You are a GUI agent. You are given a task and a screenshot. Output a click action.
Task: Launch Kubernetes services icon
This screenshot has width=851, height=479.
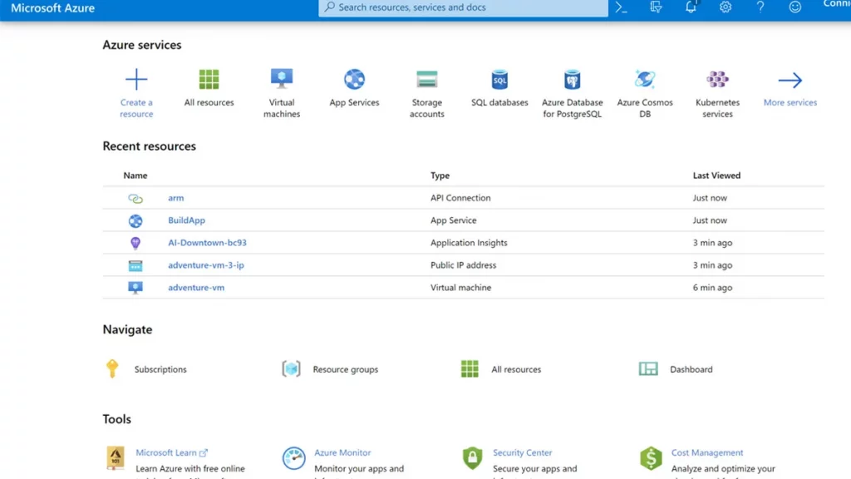[717, 80]
